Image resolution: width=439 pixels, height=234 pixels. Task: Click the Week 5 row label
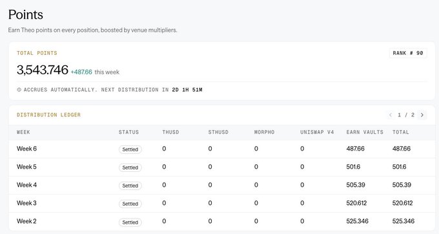pos(26,167)
